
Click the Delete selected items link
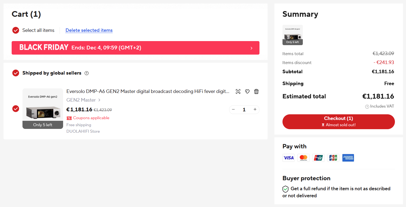(x=89, y=30)
